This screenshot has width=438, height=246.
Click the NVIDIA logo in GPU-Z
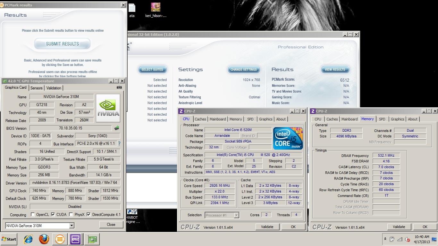108,108
